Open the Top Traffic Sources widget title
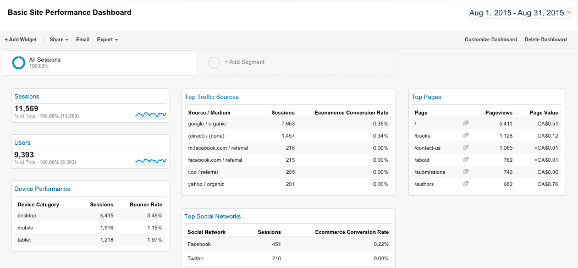Image resolution: width=578 pixels, height=268 pixels. tap(212, 97)
